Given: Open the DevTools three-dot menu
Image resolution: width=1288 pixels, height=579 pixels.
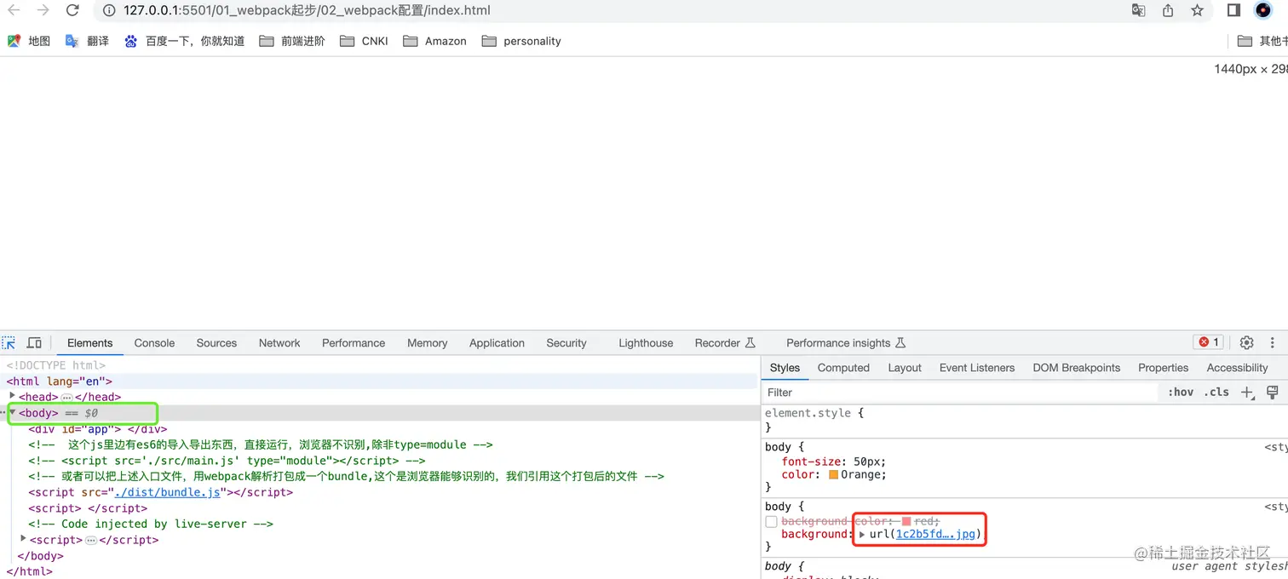Looking at the screenshot, I should click(x=1273, y=342).
